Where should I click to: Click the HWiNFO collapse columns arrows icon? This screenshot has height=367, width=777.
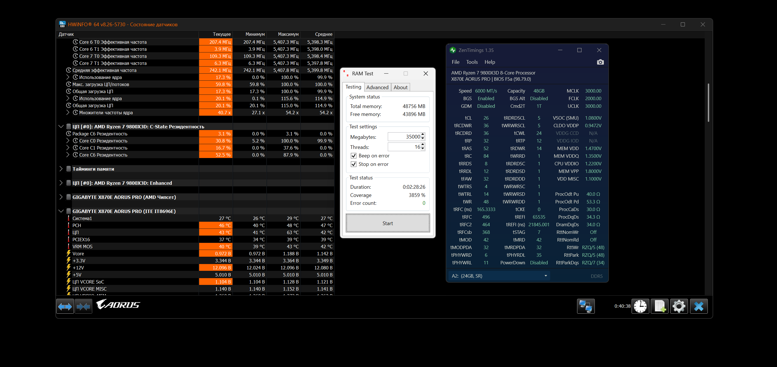pyautogui.click(x=83, y=306)
